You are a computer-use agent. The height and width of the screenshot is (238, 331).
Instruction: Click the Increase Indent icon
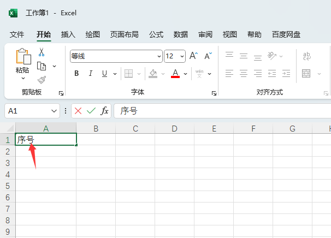point(286,74)
